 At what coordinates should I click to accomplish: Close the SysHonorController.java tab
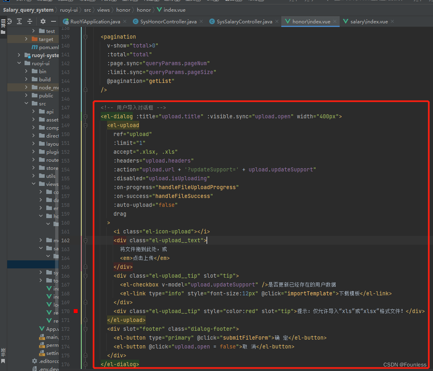point(201,22)
